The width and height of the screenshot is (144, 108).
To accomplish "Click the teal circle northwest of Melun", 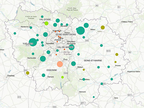I will (x=73, y=64).
